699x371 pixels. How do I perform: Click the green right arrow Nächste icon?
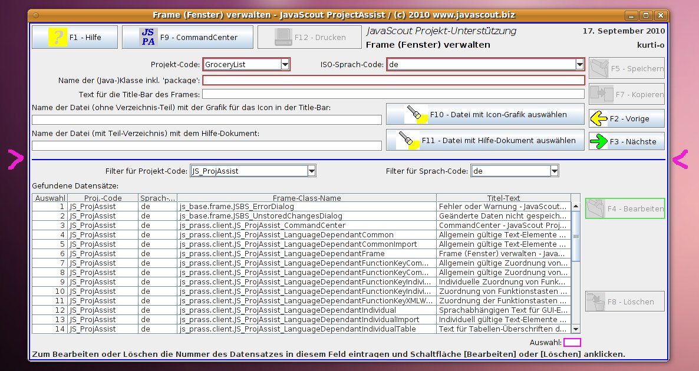(x=599, y=141)
